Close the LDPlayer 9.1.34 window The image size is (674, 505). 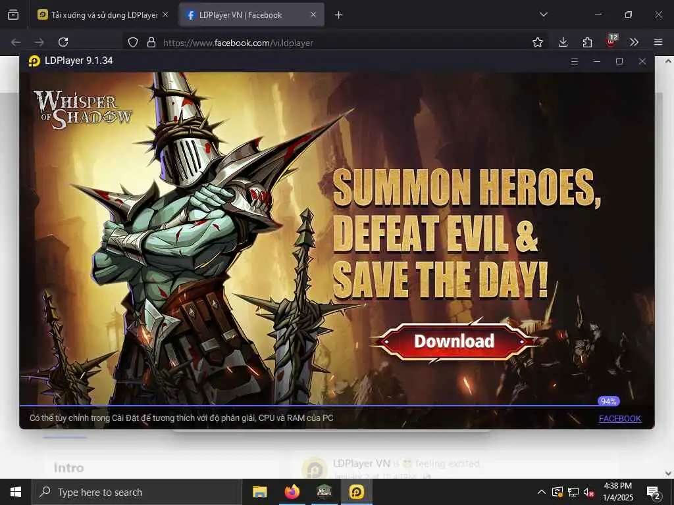[x=642, y=61]
